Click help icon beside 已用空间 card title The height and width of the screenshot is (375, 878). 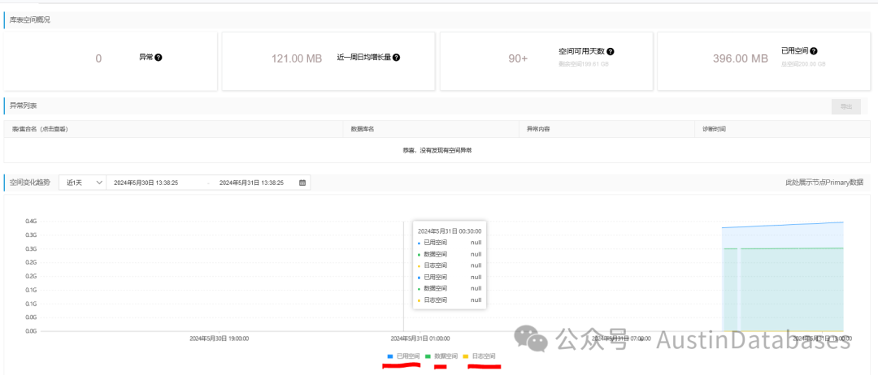pos(813,51)
